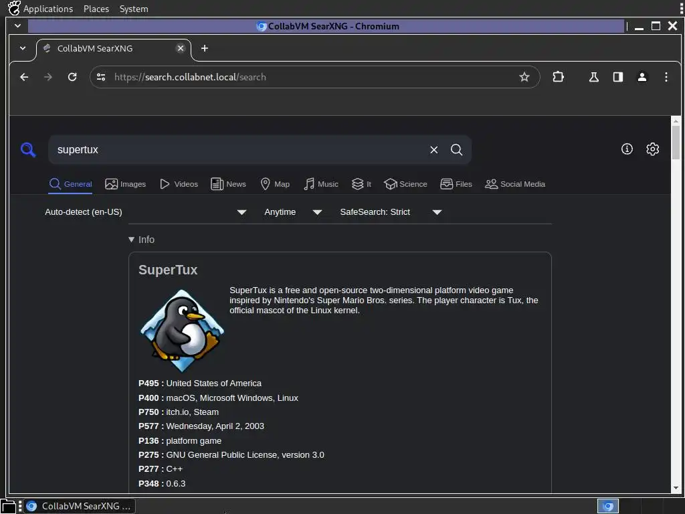
Task: Open the System menu
Action: 134,9
